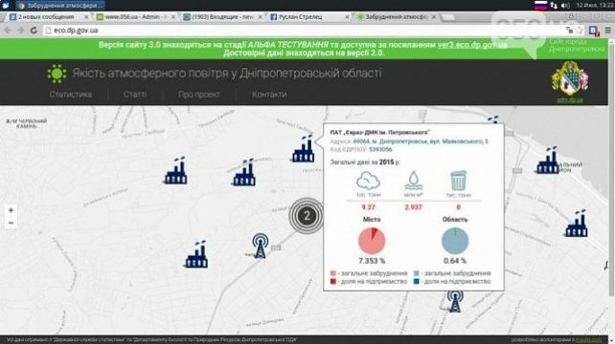
Task: Open the Статистика menu item
Action: click(x=71, y=95)
